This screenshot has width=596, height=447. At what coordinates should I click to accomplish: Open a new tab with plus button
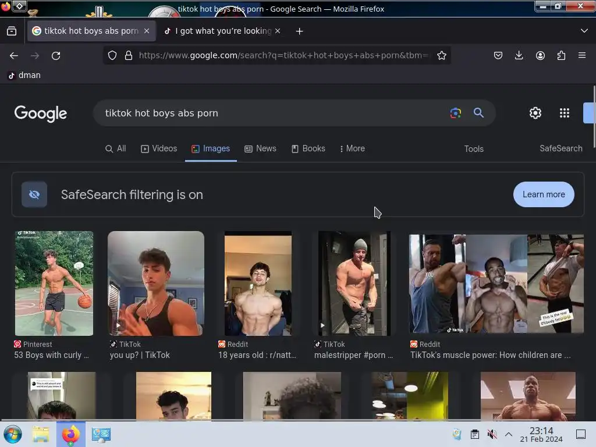point(300,31)
